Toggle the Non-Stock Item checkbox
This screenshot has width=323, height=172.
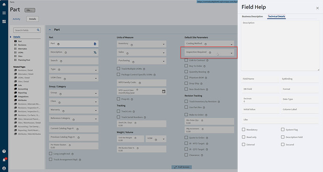pyautogui.click(x=186, y=89)
